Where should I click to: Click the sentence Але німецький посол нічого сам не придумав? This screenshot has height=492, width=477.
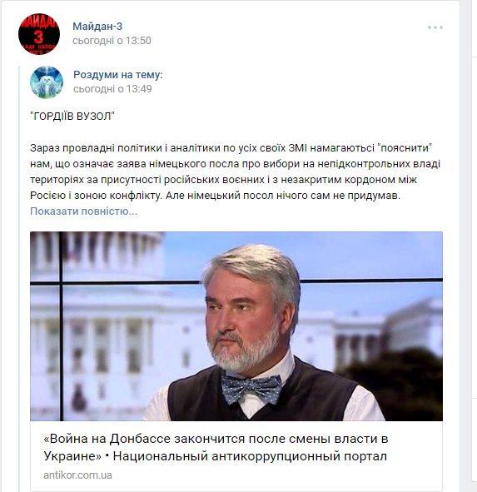pos(283,196)
